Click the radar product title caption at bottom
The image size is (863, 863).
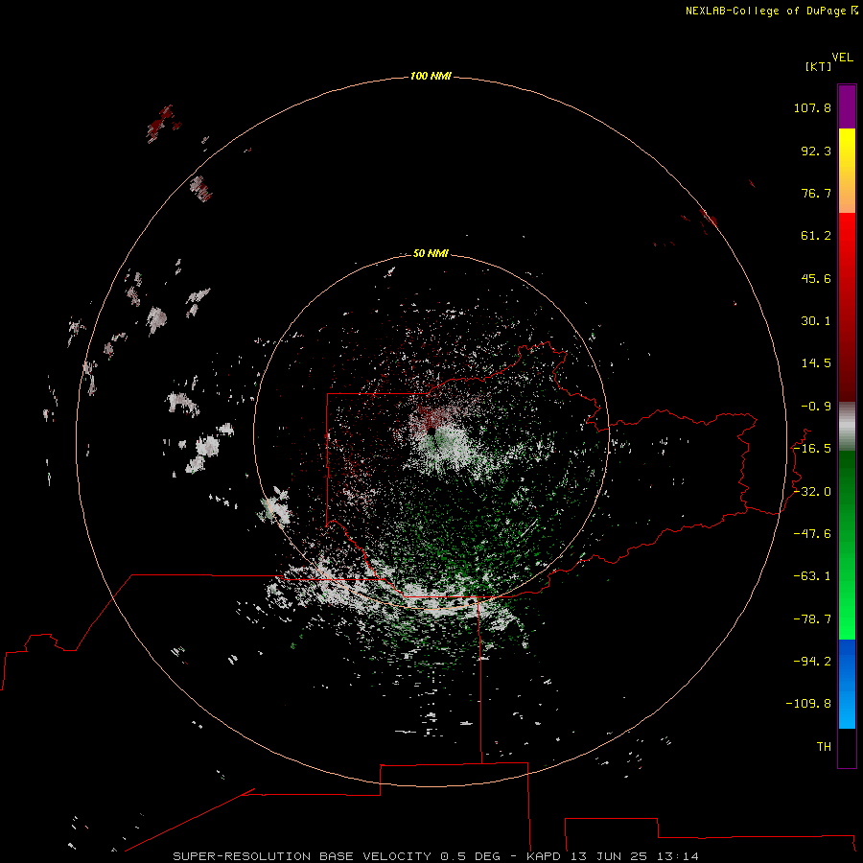tap(435, 856)
